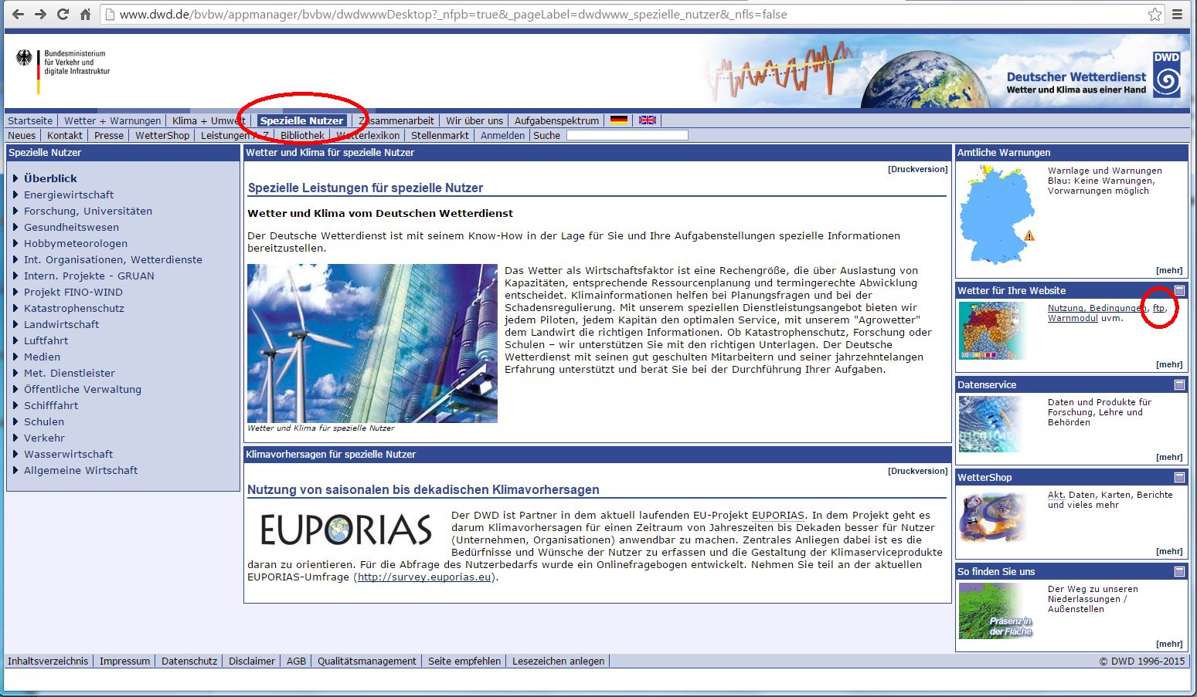Open the Germany warning map thumbnail
The width and height of the screenshot is (1197, 697).
[x=997, y=215]
